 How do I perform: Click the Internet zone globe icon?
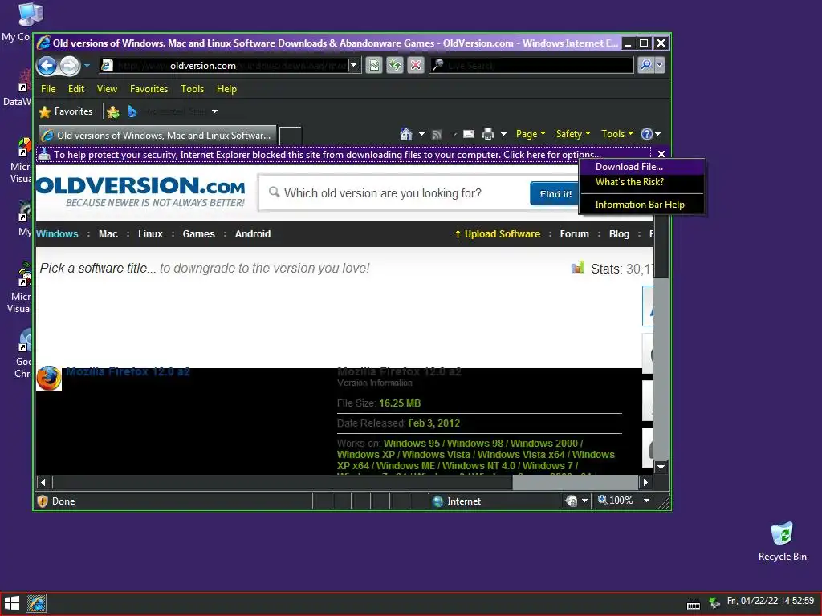pos(437,501)
